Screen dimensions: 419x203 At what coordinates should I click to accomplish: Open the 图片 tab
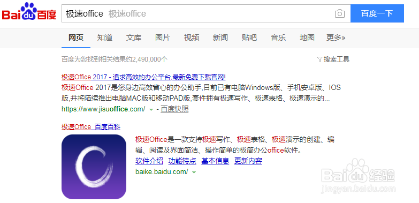[163, 37]
